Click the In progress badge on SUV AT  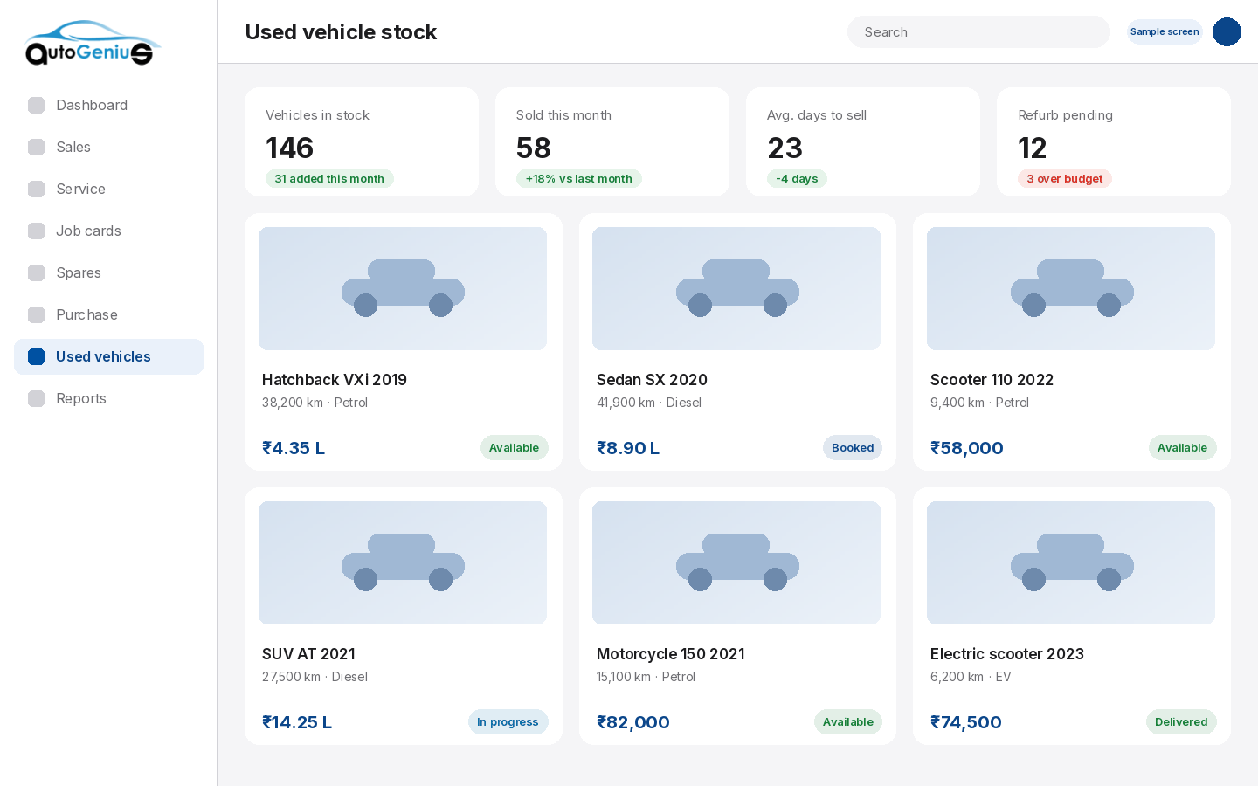point(508,721)
